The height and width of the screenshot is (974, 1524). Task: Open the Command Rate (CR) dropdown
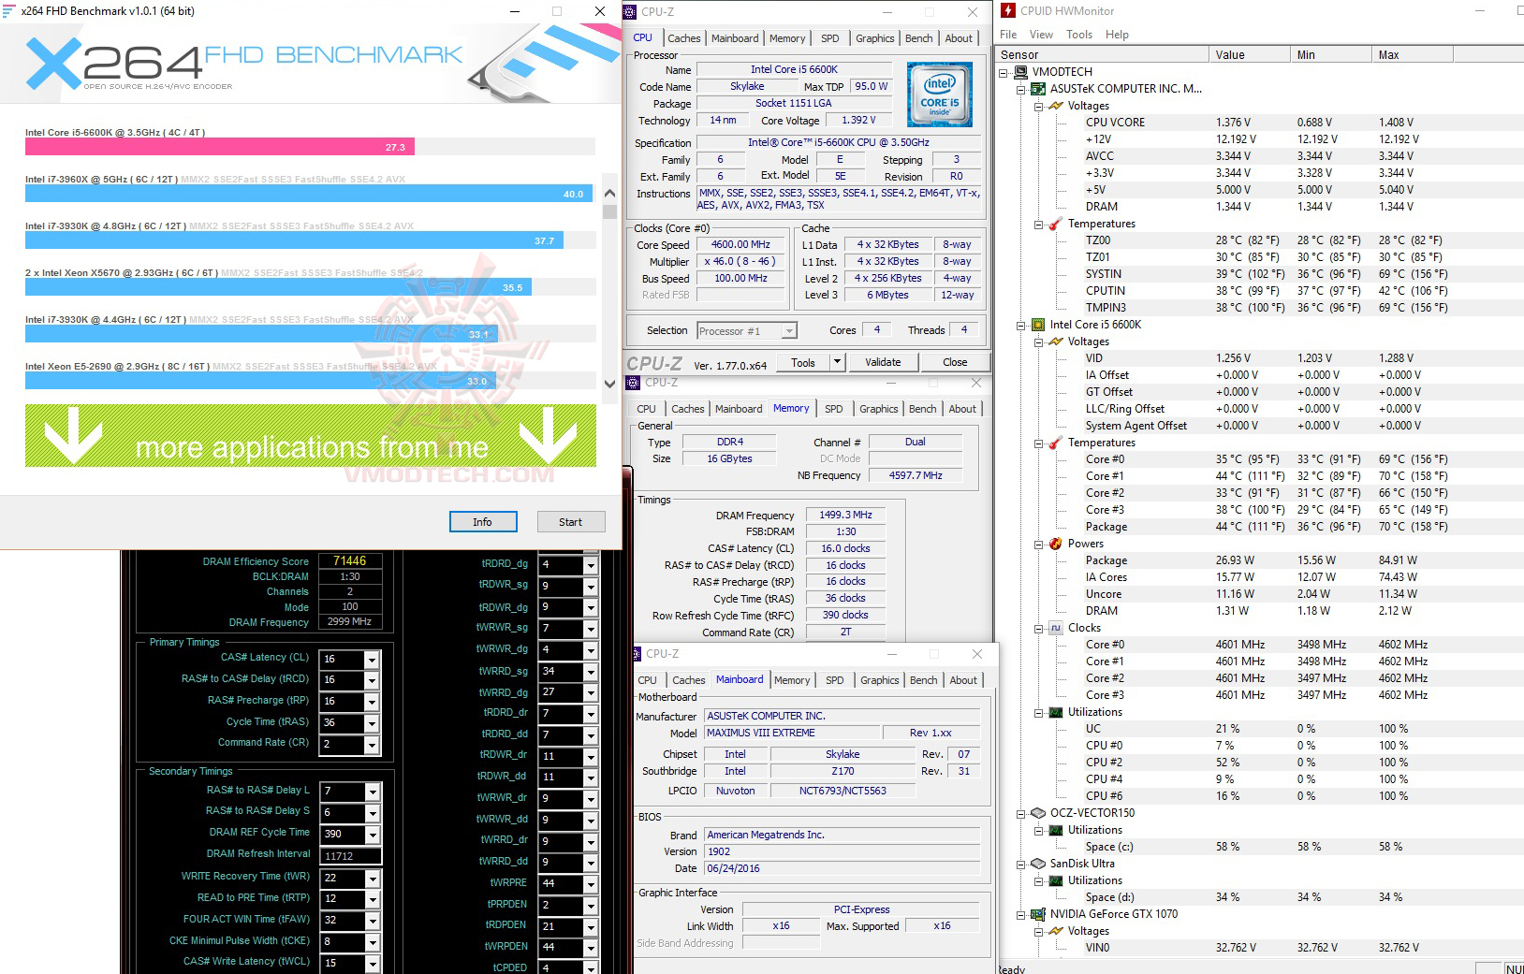372,745
